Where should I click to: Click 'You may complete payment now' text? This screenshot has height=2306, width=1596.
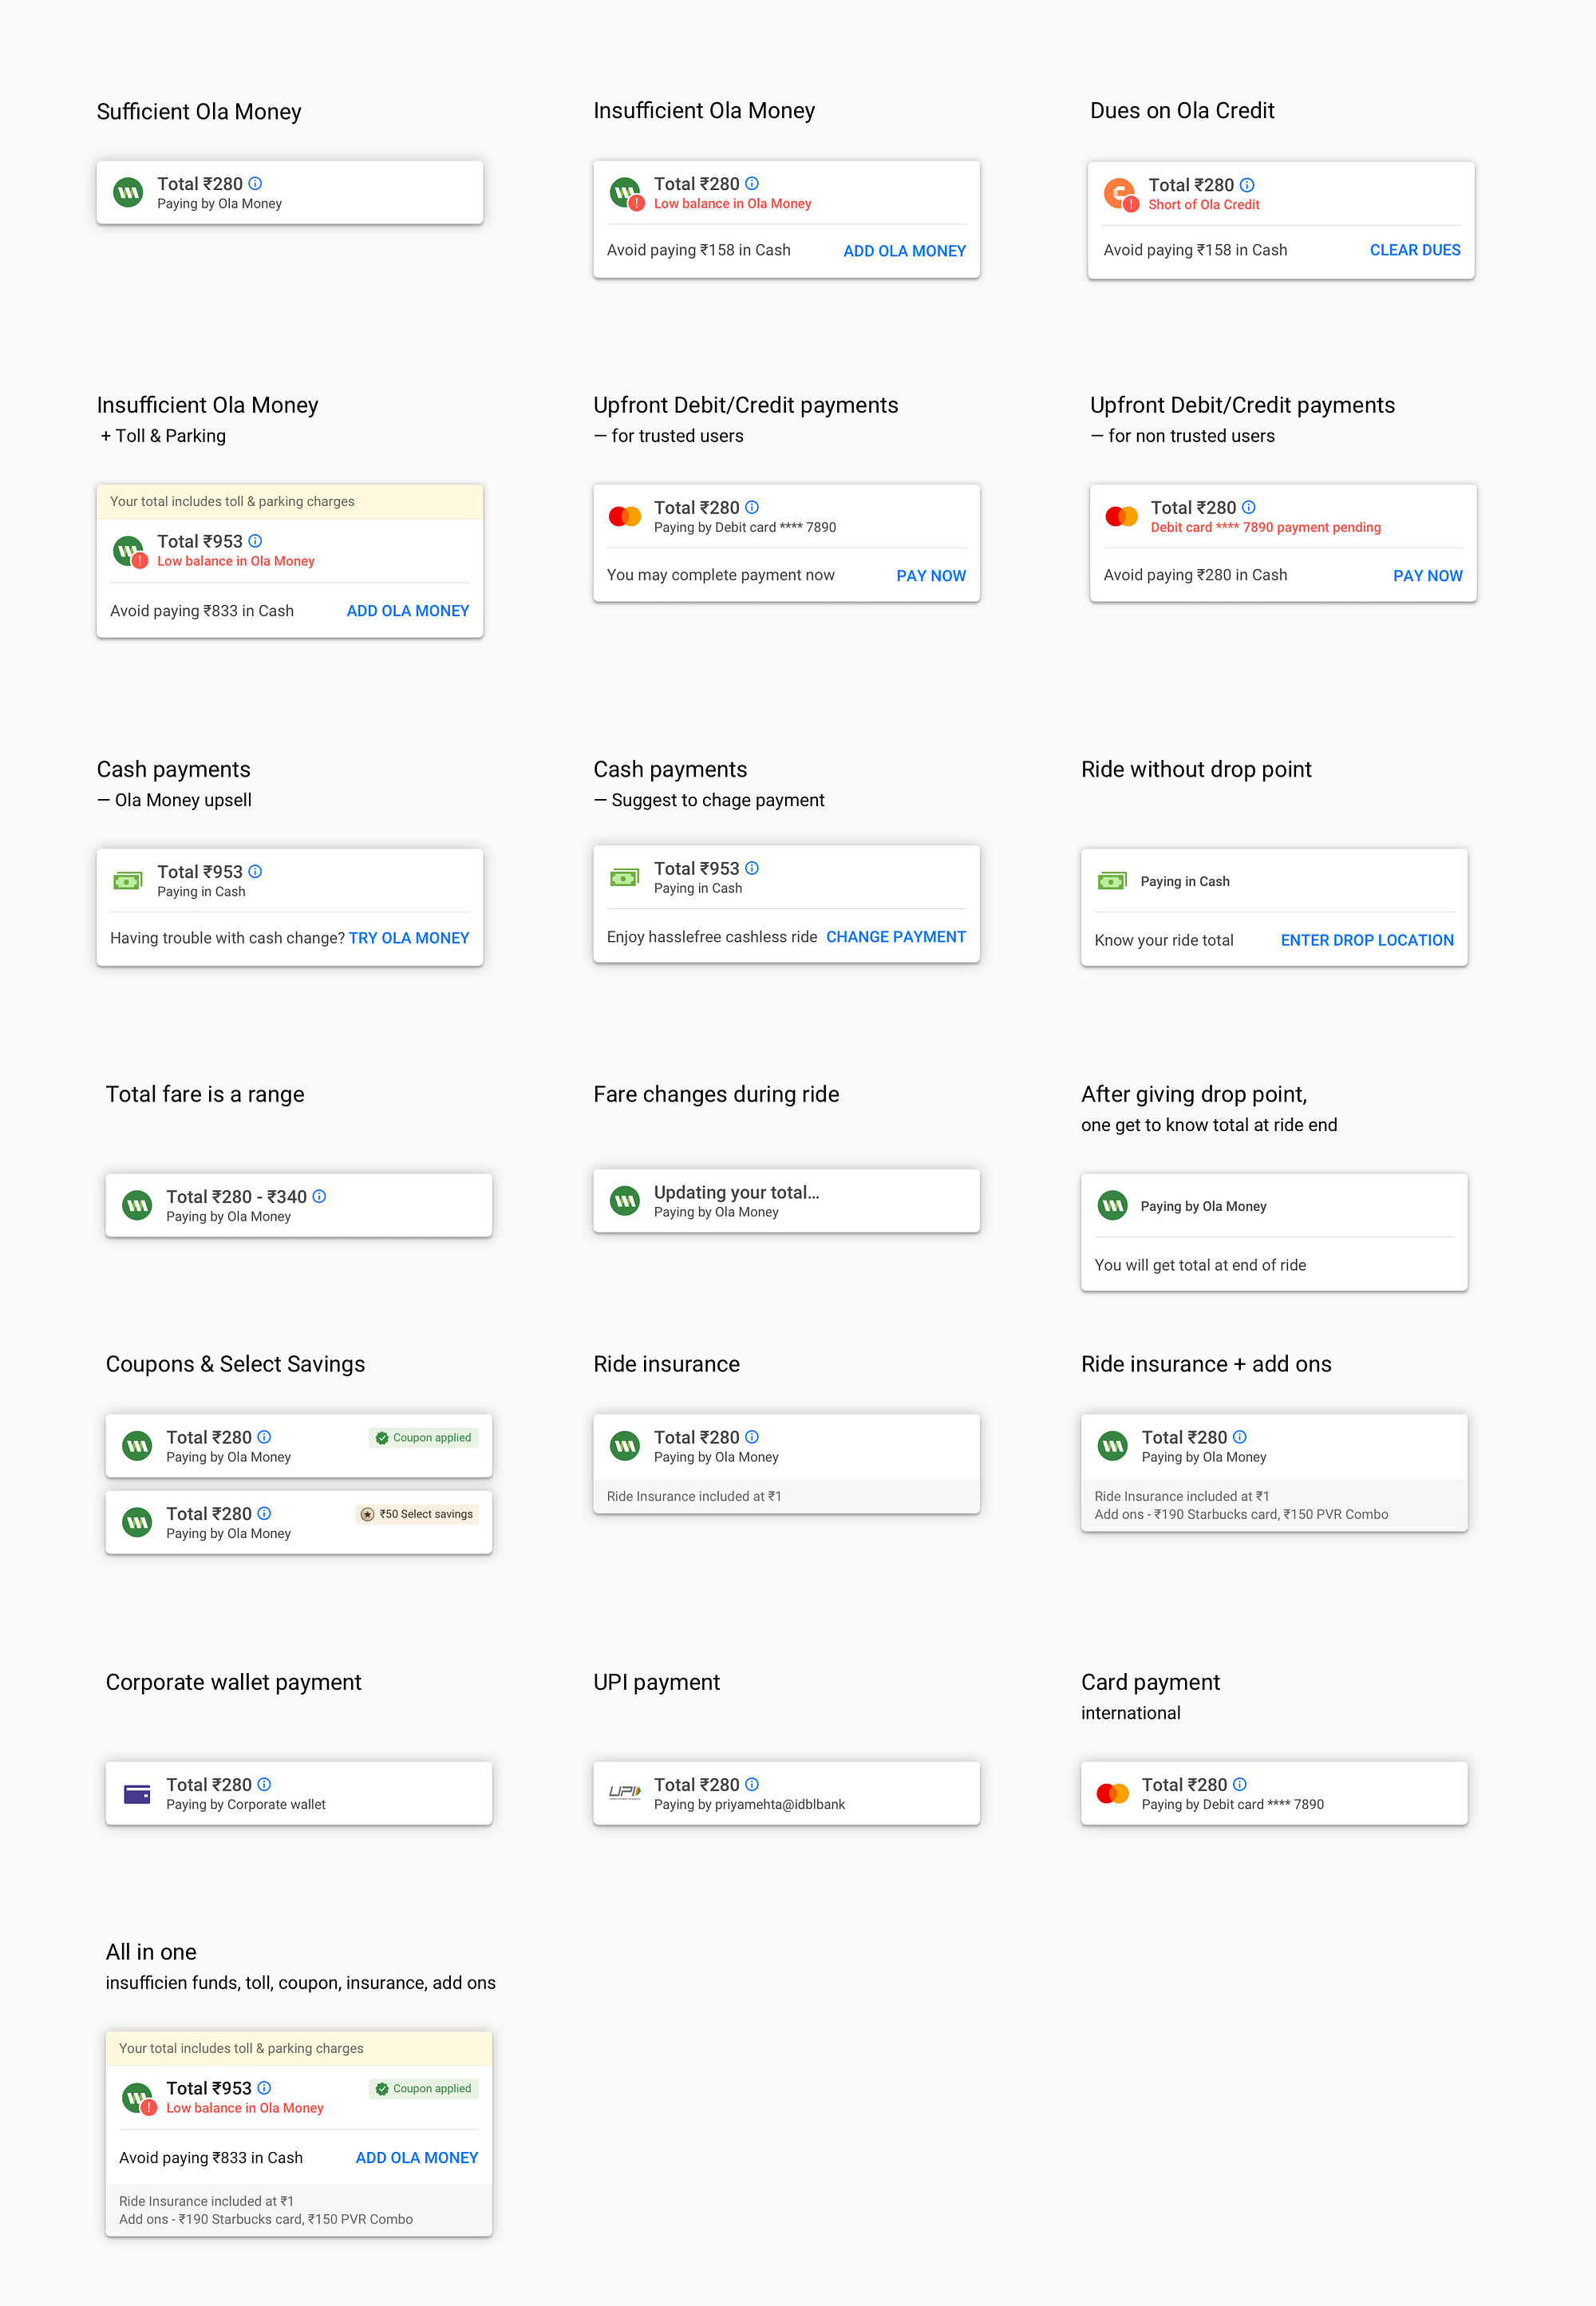point(721,575)
